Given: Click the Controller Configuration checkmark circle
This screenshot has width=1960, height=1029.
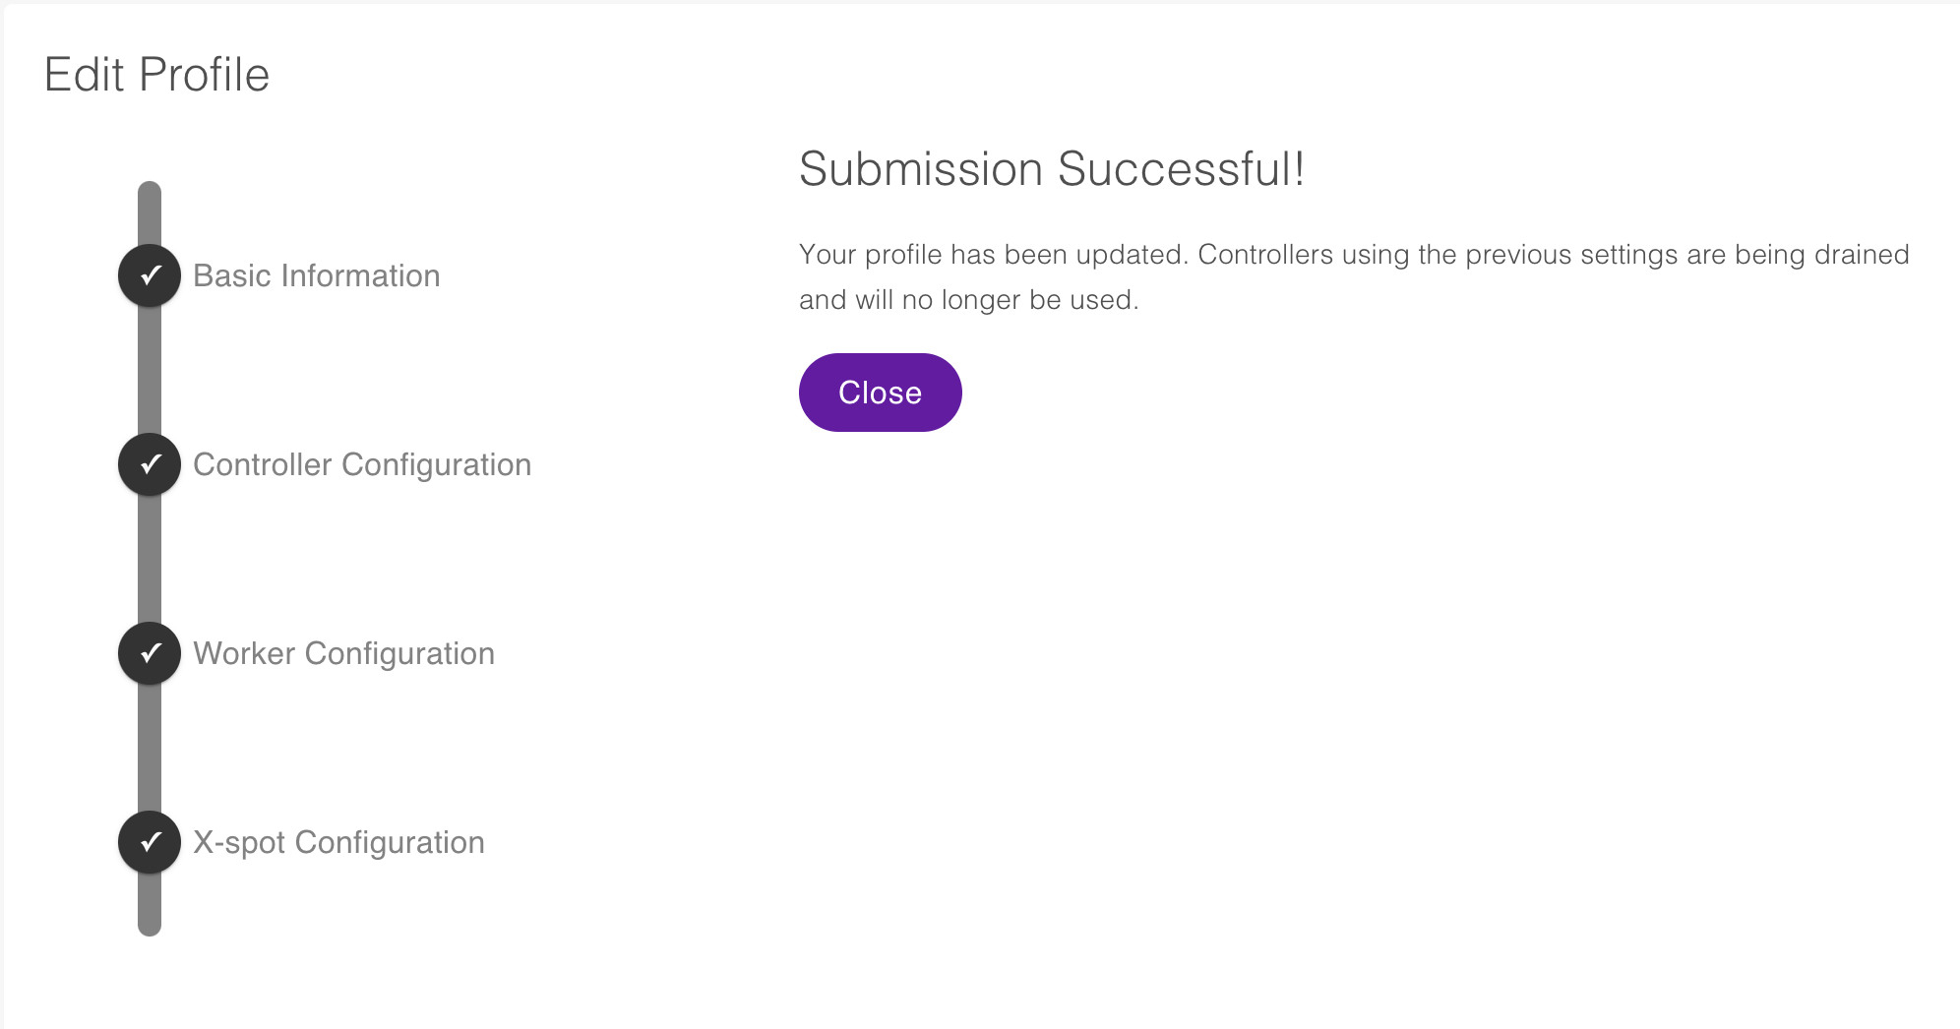Looking at the screenshot, I should click(x=149, y=464).
